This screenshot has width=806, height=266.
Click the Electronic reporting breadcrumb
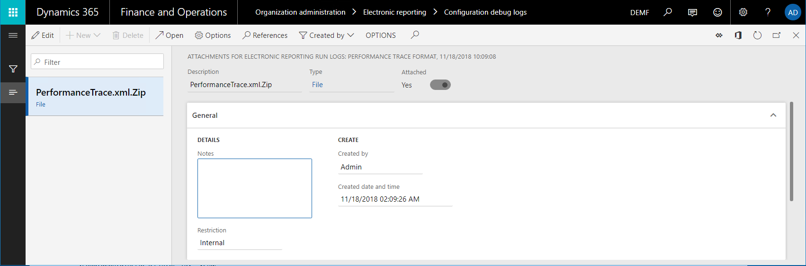tap(394, 12)
